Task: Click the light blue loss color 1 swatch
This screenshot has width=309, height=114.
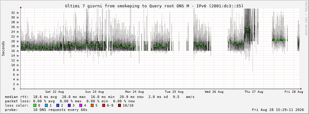Action: pos(46,105)
